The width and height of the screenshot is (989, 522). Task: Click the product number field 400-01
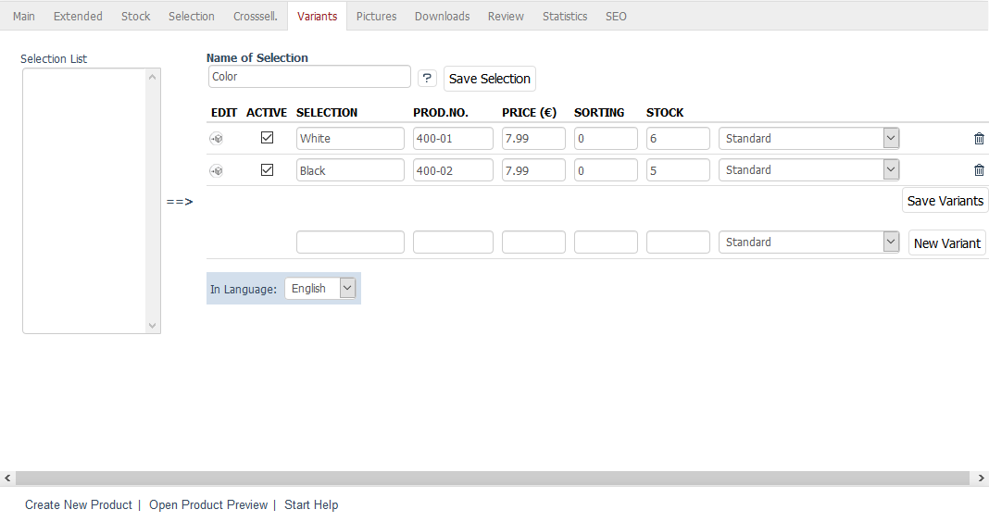pos(453,139)
